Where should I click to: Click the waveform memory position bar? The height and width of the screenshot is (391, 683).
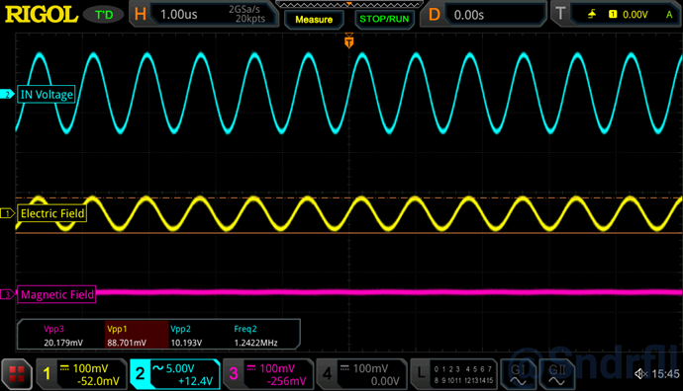(348, 4)
